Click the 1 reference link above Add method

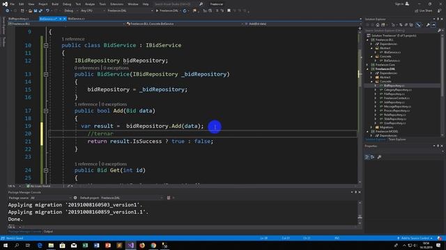pyautogui.click(x=86, y=104)
